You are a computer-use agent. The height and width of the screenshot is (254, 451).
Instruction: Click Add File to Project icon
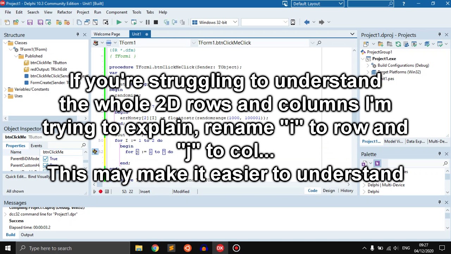click(58, 22)
